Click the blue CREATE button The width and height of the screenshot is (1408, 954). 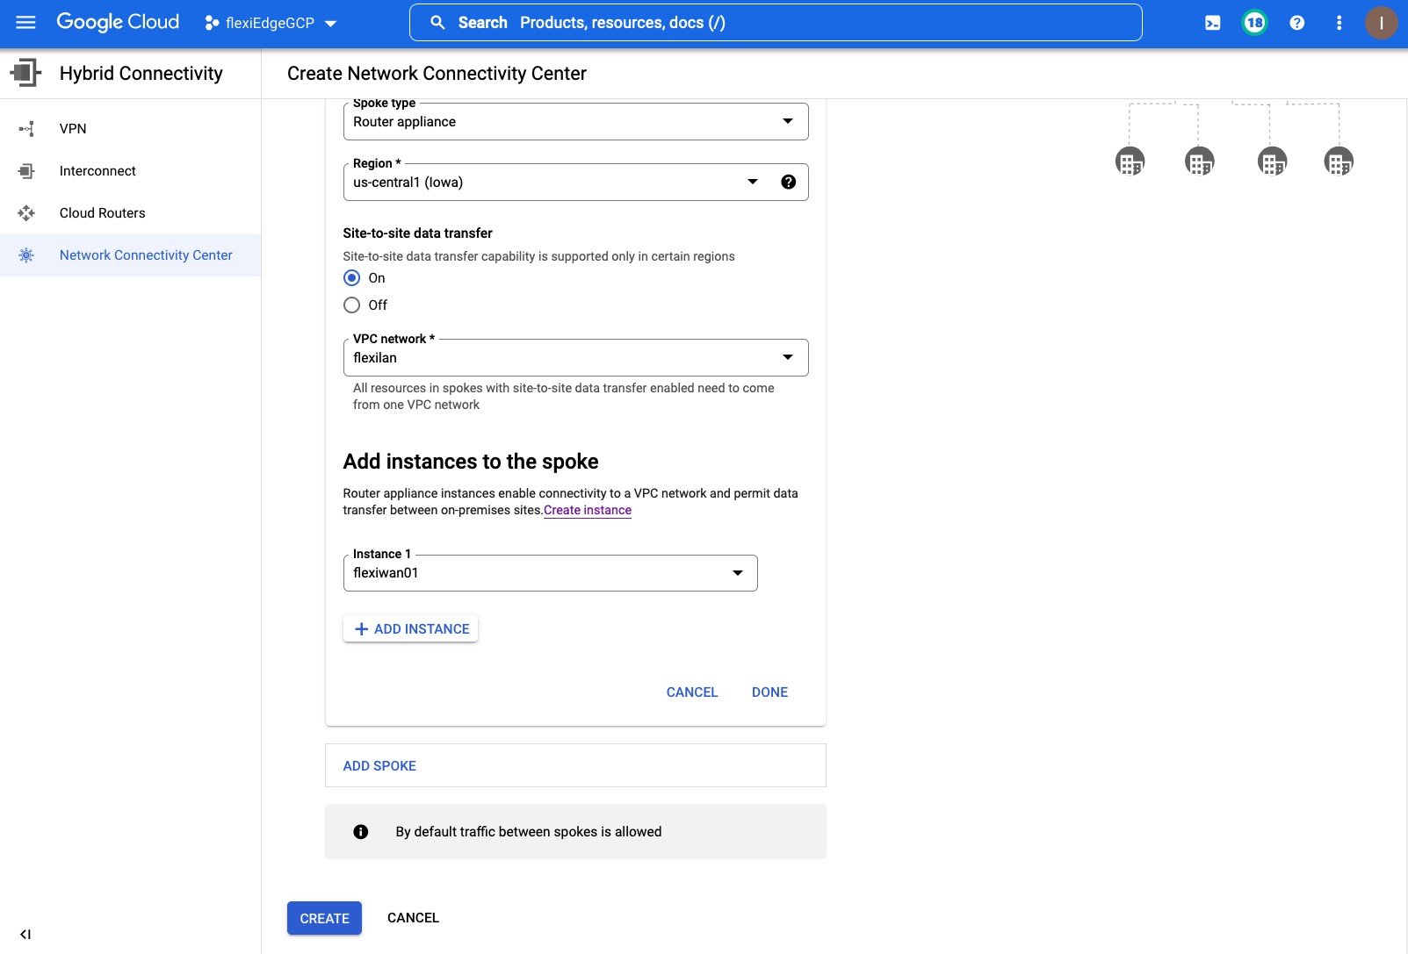coord(324,918)
